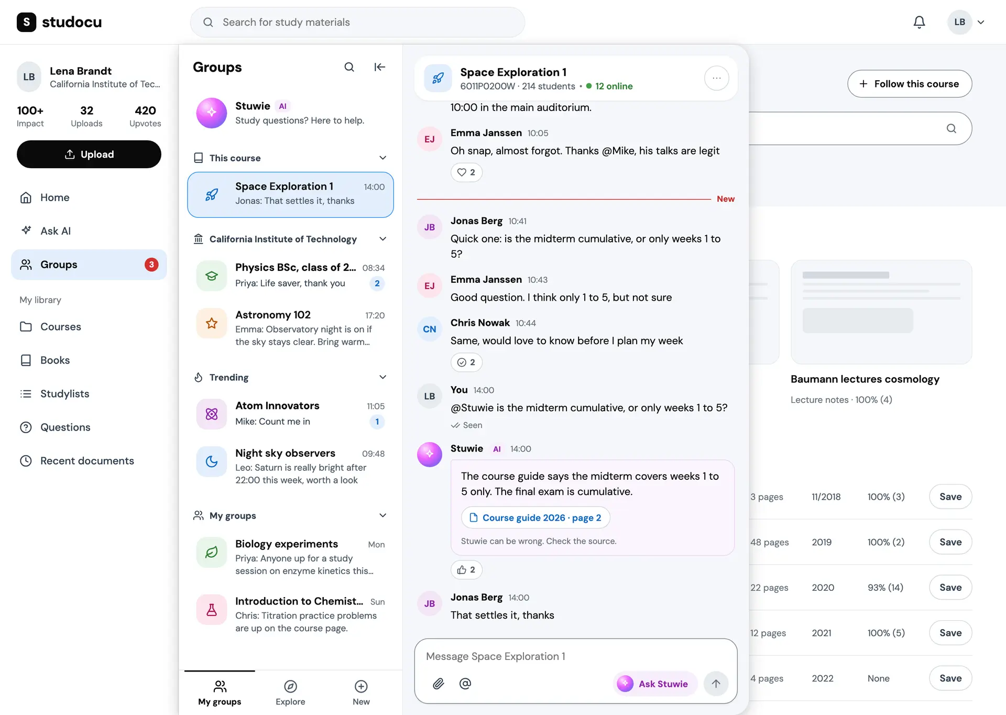Open Course guide 2026 page 2 link
This screenshot has width=1006, height=715.
[x=535, y=518]
